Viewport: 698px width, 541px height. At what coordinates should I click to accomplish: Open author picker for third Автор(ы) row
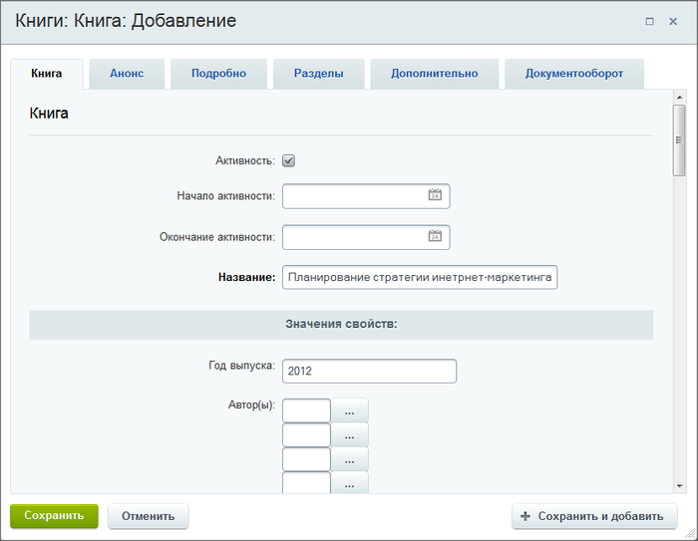(x=349, y=459)
